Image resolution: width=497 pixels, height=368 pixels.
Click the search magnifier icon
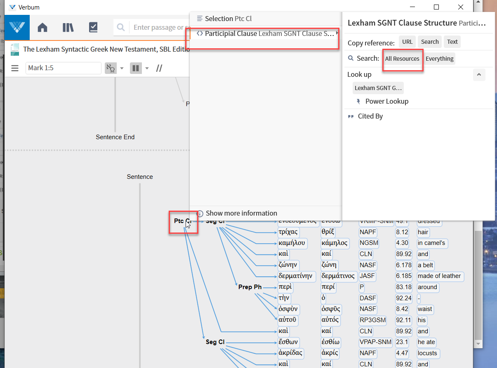click(x=121, y=28)
